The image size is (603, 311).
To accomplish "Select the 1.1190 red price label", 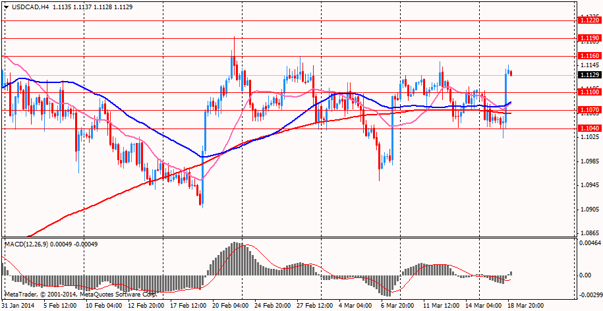I will point(588,38).
